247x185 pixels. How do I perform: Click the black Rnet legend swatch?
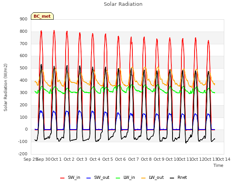pyautogui.click(x=172, y=178)
